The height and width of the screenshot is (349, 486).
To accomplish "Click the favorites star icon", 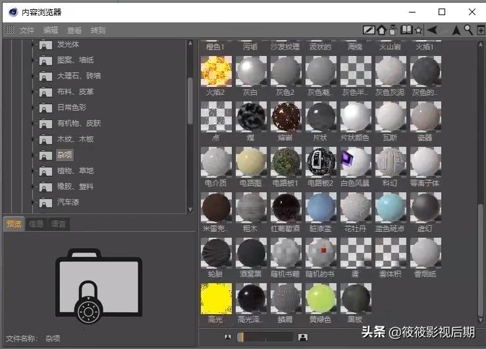I will (418, 30).
